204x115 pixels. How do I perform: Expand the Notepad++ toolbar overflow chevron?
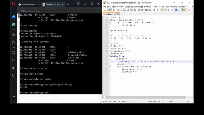[x=192, y=9]
